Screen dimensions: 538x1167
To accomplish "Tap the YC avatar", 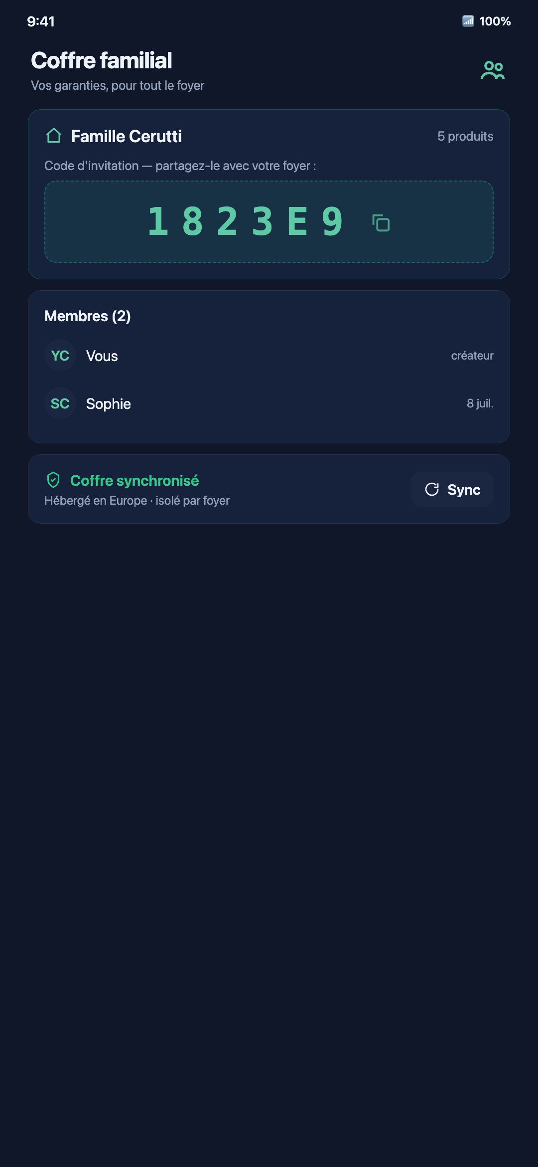I will tap(60, 356).
